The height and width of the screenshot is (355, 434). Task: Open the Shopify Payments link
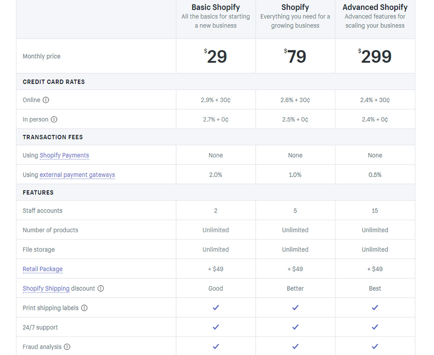click(x=64, y=155)
